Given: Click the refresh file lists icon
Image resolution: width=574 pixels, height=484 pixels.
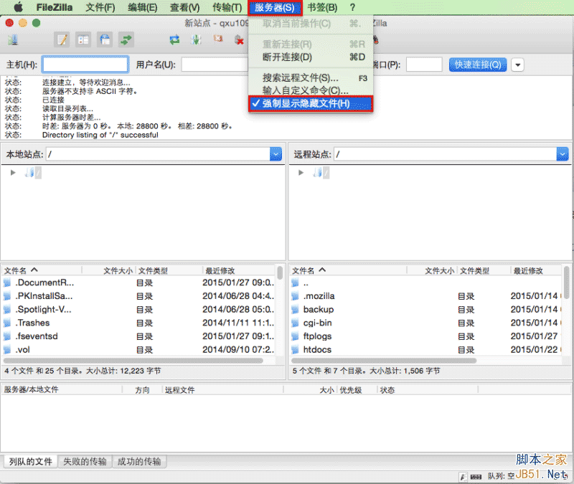Looking at the screenshot, I should (x=174, y=39).
